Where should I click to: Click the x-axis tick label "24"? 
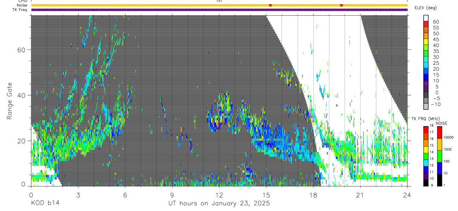[x=407, y=194]
